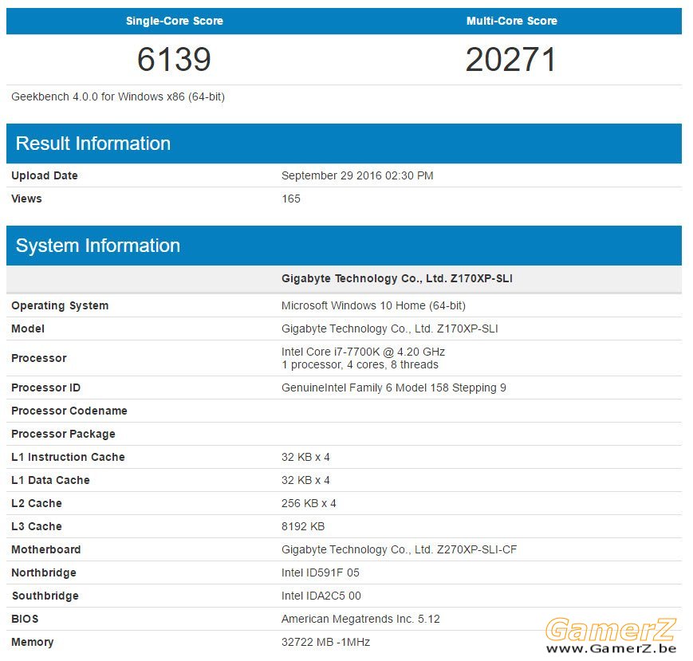Select the single-core score value 6139
This screenshot has height=661, width=693.
(x=174, y=59)
